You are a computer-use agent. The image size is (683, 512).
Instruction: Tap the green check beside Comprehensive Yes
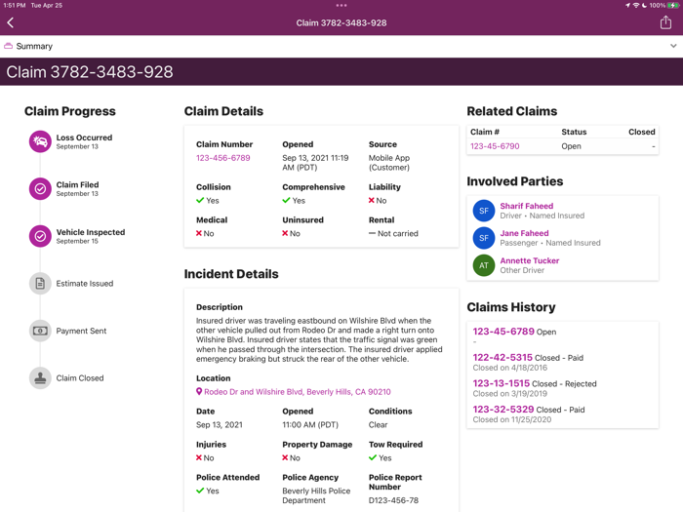point(286,200)
